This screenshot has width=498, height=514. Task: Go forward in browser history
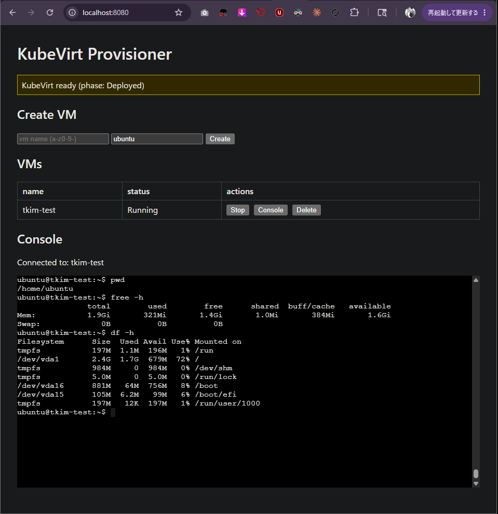[x=31, y=12]
